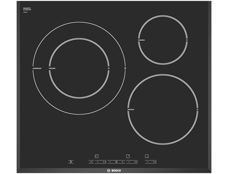Increase the left zone power with plus

[x=104, y=162]
